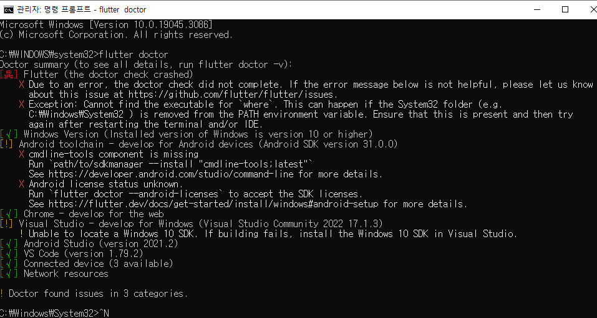Click green checkmark beside Connected device

[x=9, y=263]
